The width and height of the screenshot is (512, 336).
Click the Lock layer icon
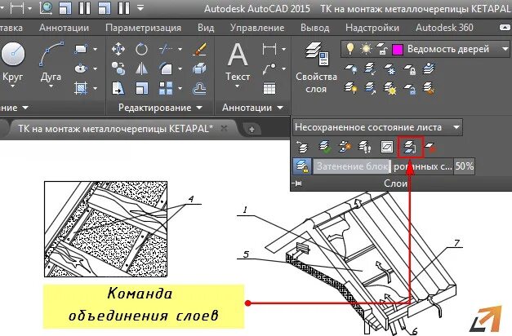click(x=409, y=69)
